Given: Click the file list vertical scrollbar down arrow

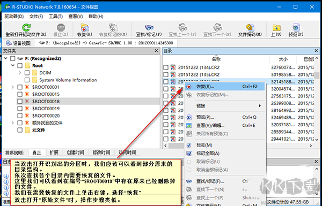Looking at the screenshot, I should pos(317,140).
